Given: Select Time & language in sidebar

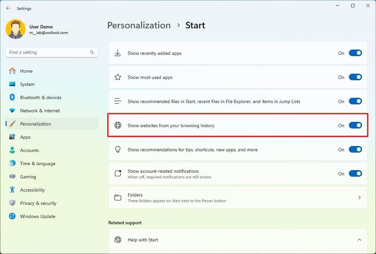Looking at the screenshot, I should [12, 163].
